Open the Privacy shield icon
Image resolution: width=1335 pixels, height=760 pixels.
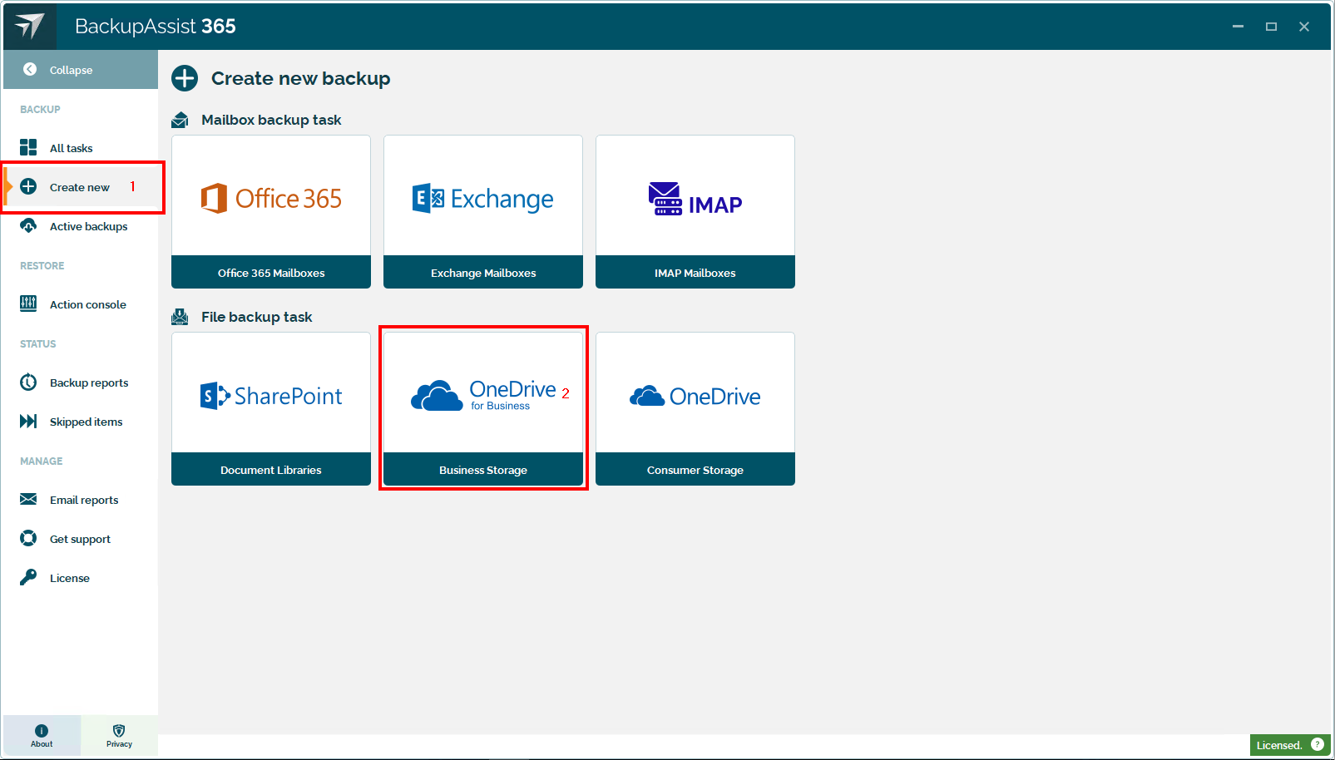(x=119, y=731)
